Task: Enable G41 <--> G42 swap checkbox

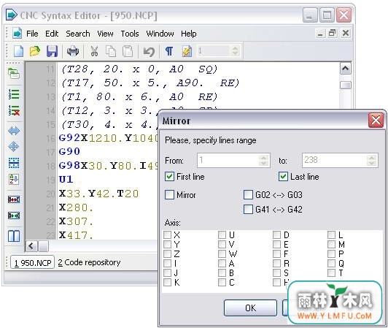Action: (x=248, y=209)
